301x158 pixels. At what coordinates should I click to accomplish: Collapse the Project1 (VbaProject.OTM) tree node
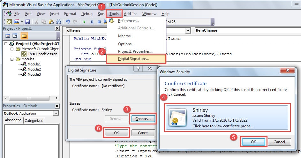(x=6, y=44)
